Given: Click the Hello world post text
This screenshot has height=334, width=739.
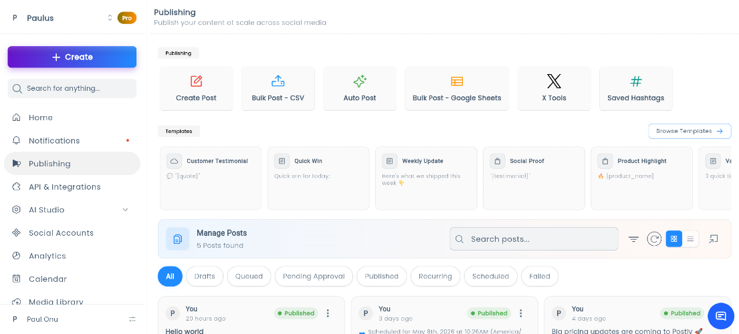Looking at the screenshot, I should tap(185, 331).
